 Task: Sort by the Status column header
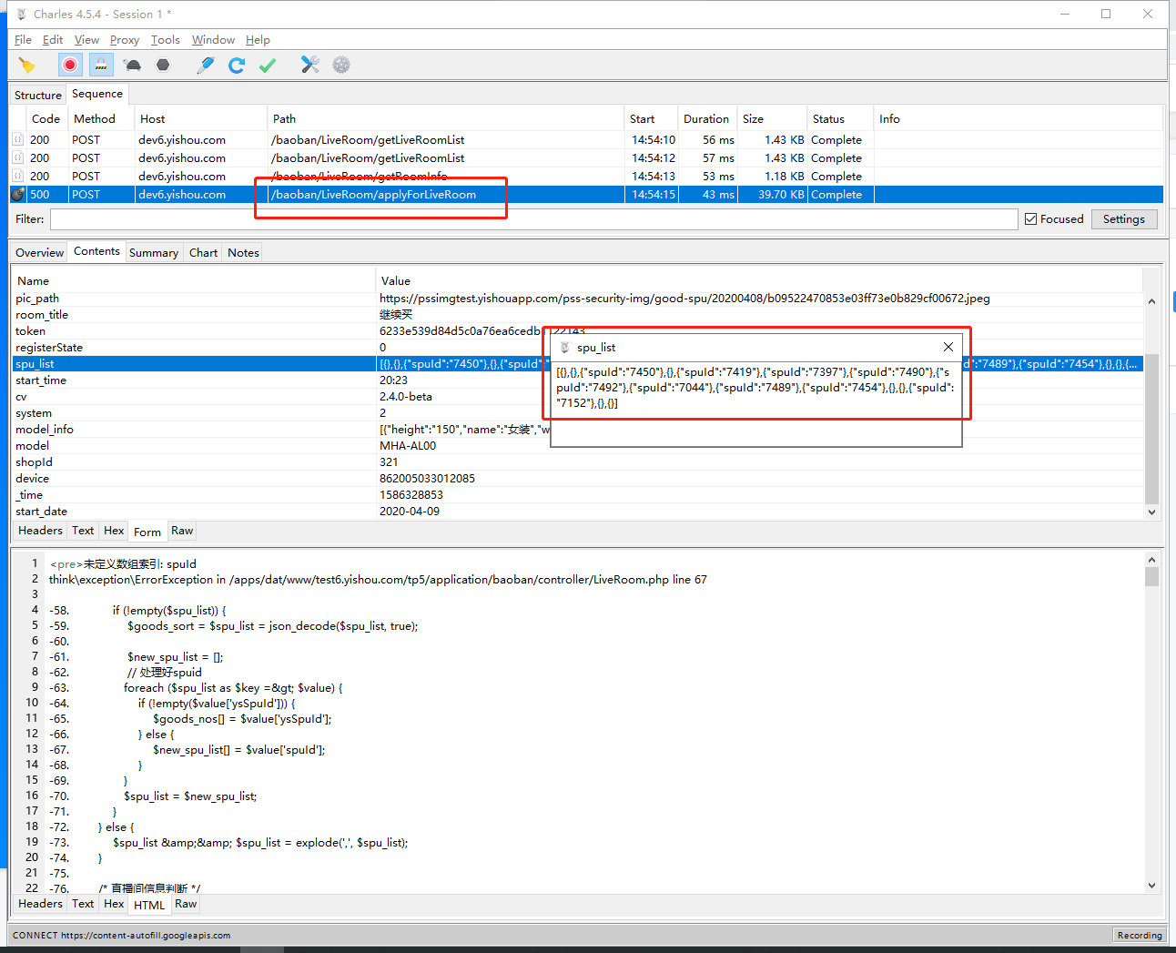pos(839,119)
